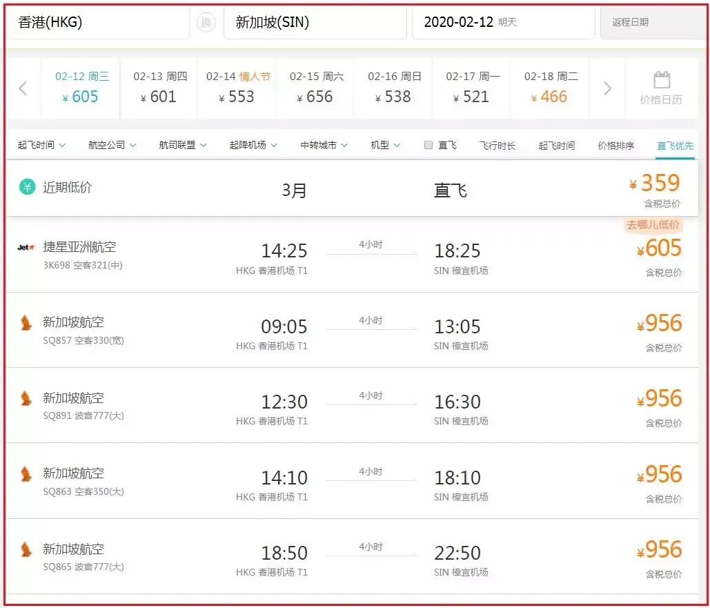Select ¥956 price for flight SQ857
The image size is (710, 608).
pyautogui.click(x=659, y=324)
